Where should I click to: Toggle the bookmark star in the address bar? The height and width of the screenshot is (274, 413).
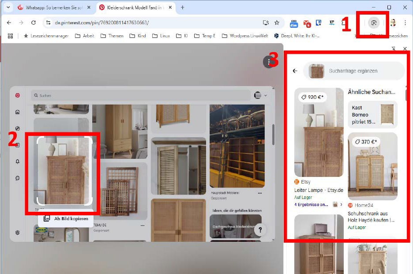point(277,22)
